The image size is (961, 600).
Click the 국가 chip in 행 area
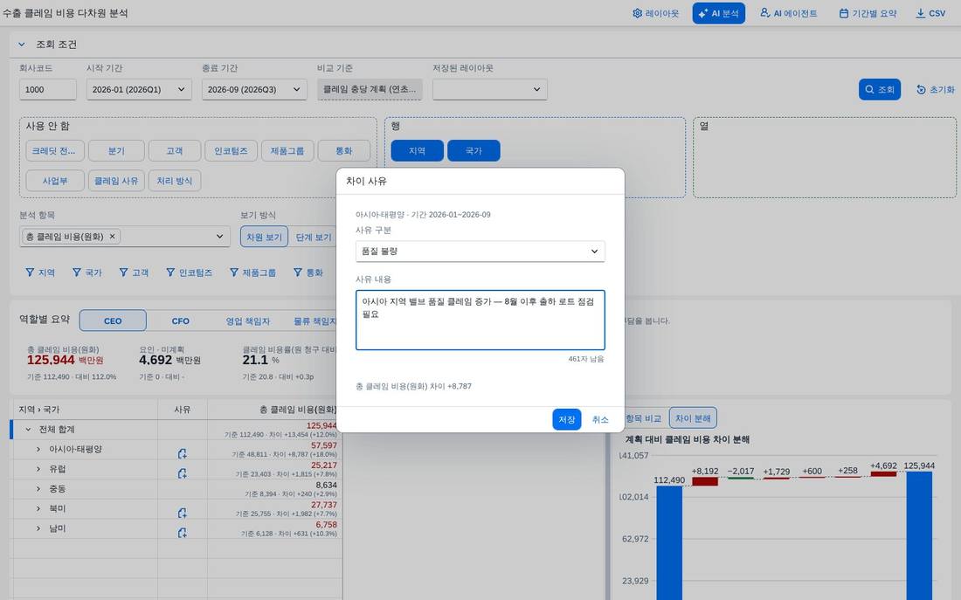474,151
